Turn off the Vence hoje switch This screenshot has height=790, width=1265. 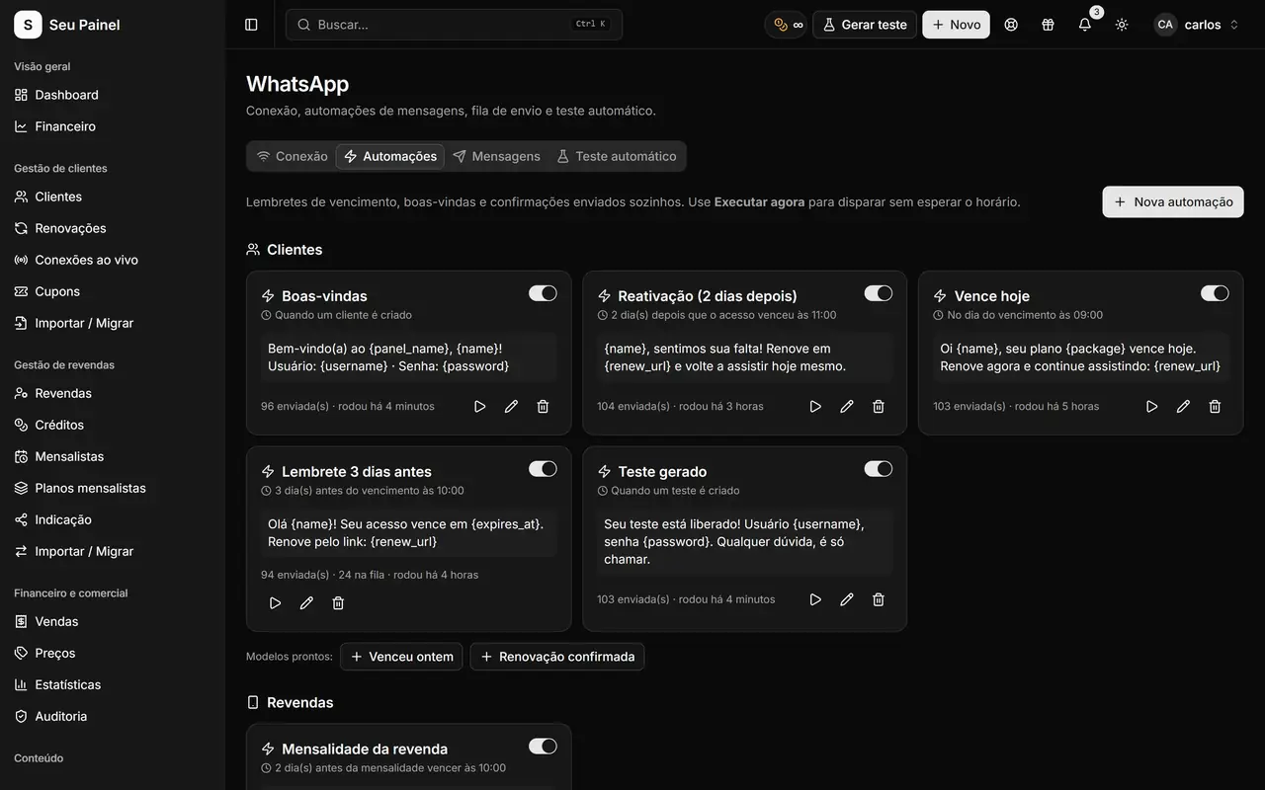(x=1215, y=293)
